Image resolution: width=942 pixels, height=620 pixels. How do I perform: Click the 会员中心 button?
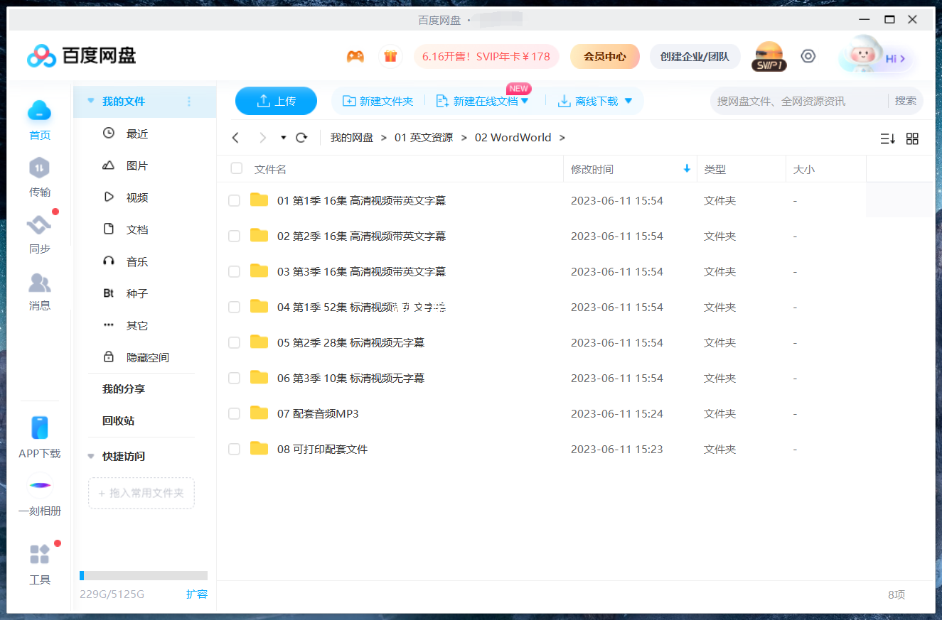coord(604,55)
